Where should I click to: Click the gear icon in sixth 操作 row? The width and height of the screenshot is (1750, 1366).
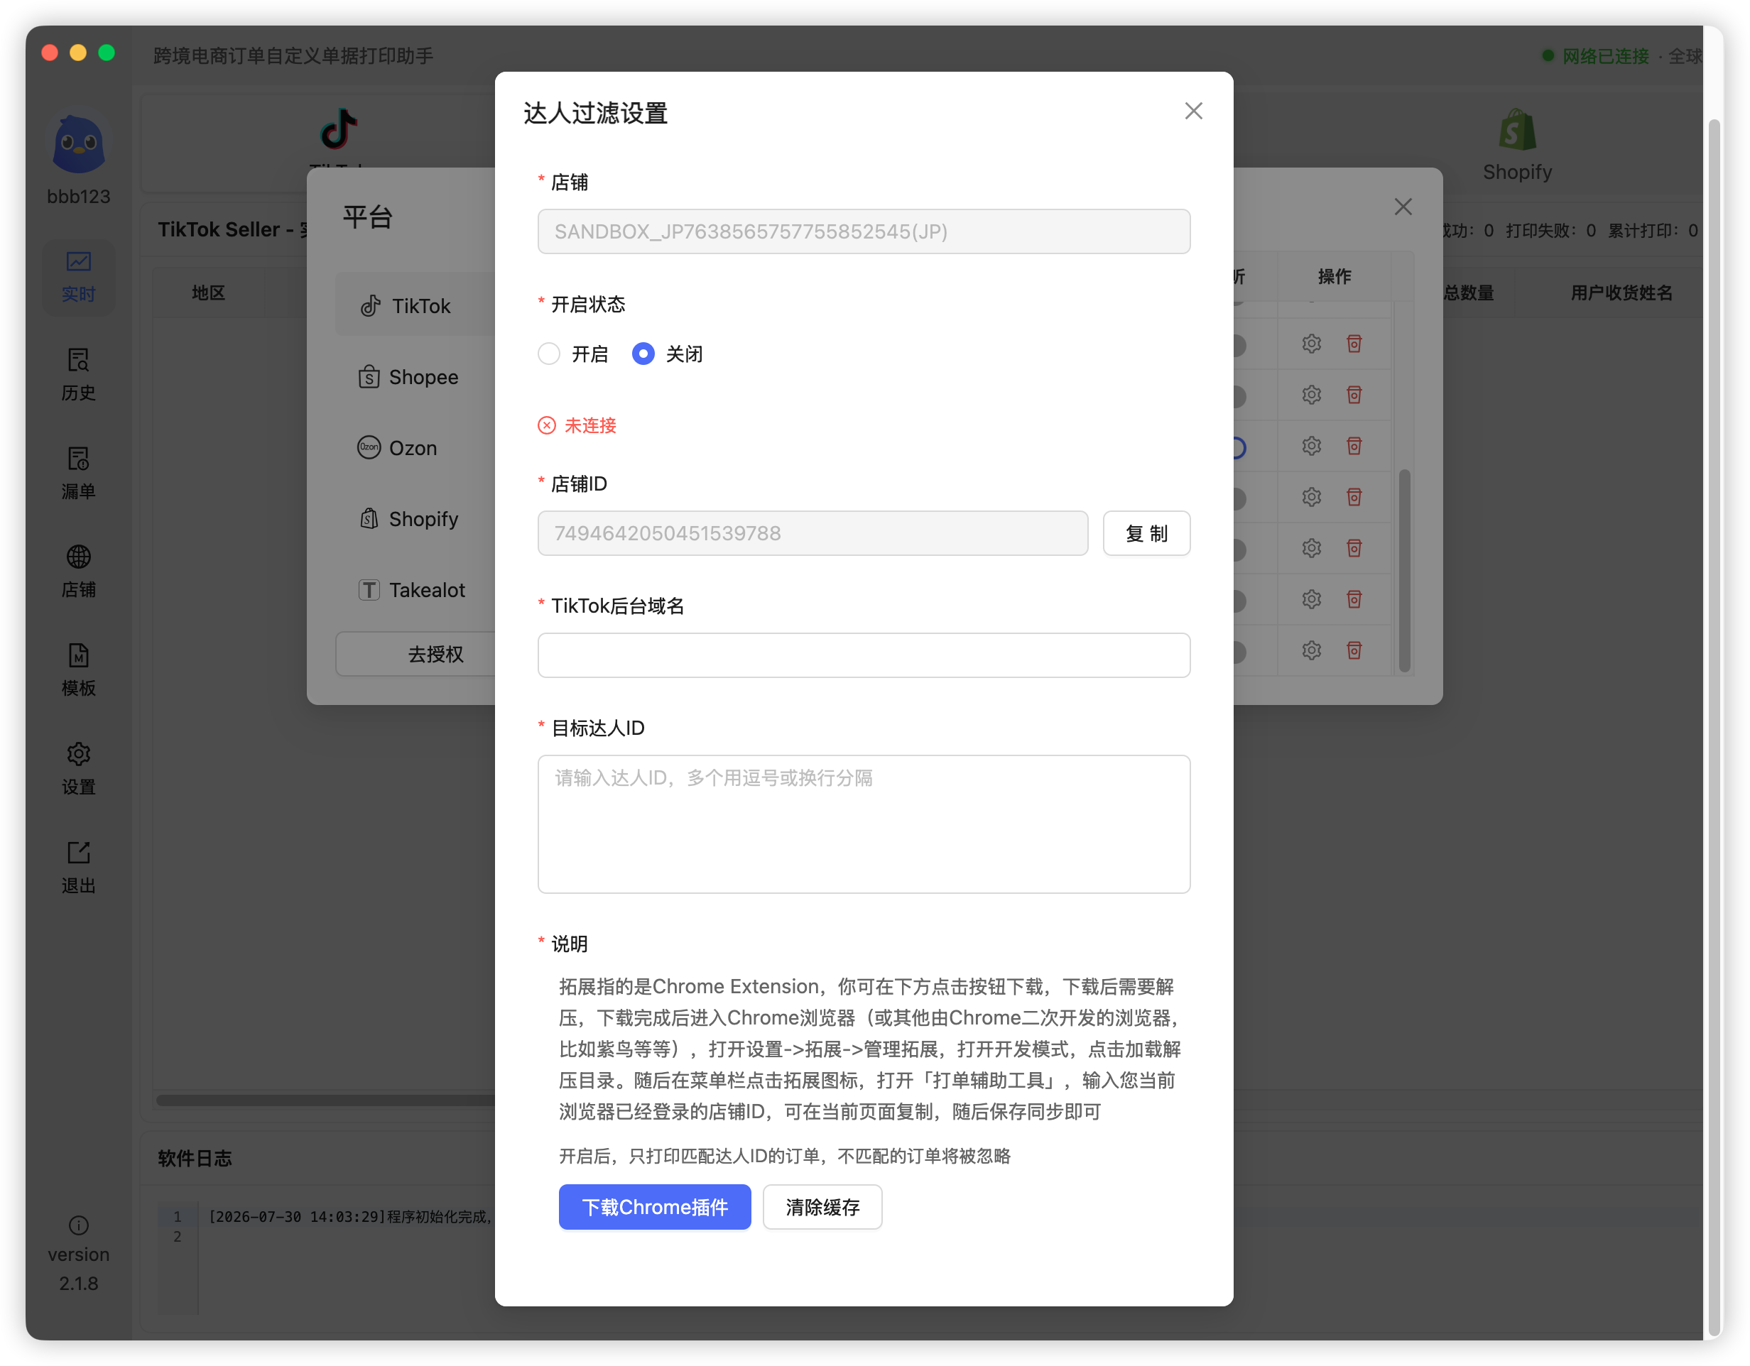[1311, 599]
